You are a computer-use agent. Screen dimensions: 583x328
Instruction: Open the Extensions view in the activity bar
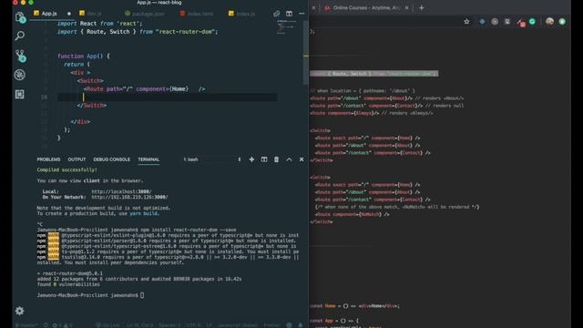pos(20,94)
